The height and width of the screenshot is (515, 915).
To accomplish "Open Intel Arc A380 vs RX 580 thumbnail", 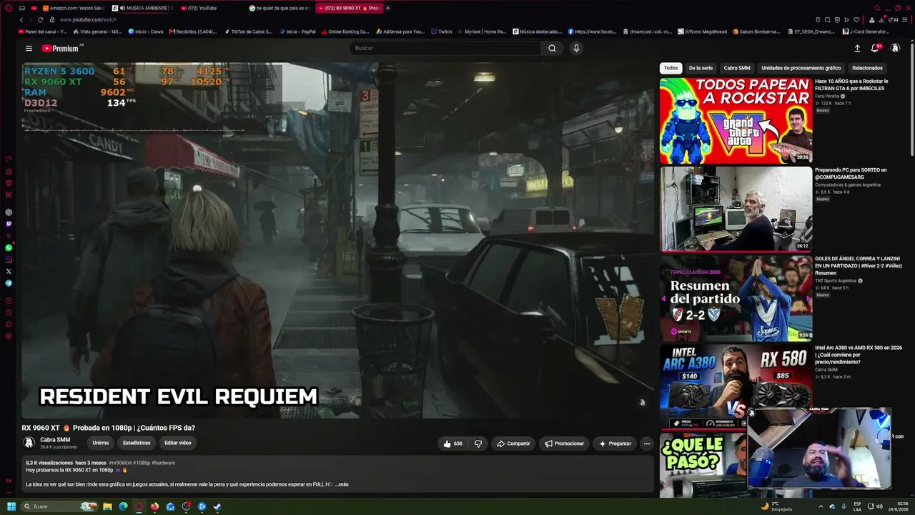I will click(x=736, y=386).
